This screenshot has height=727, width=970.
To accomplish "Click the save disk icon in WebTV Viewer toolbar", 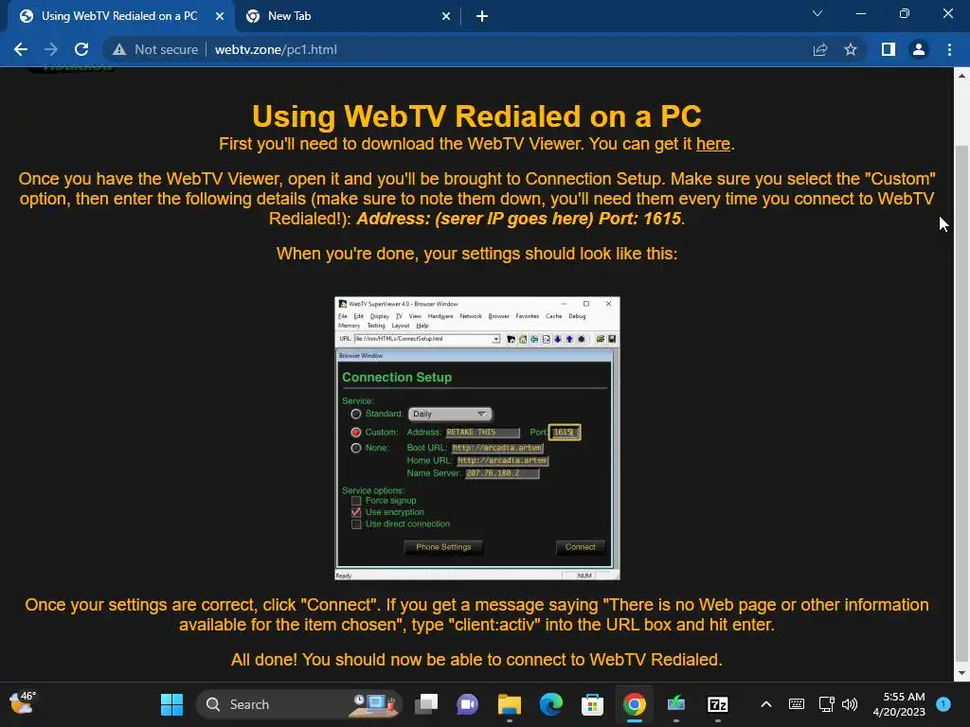I will 612,339.
